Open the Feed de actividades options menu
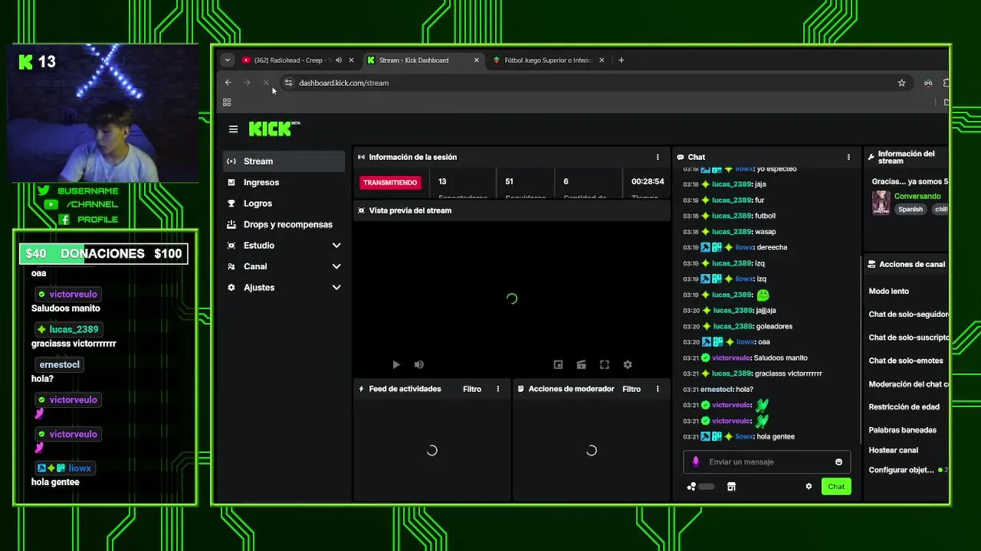 pyautogui.click(x=497, y=389)
